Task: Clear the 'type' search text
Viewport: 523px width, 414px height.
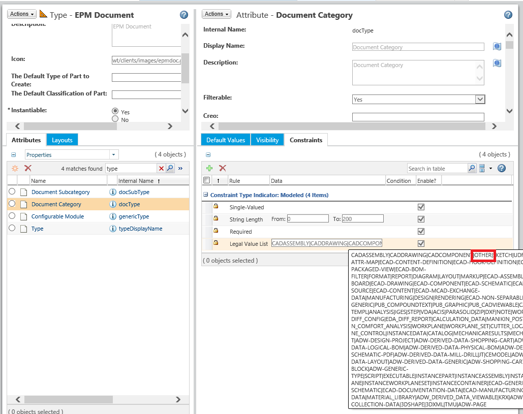Action: [x=162, y=169]
